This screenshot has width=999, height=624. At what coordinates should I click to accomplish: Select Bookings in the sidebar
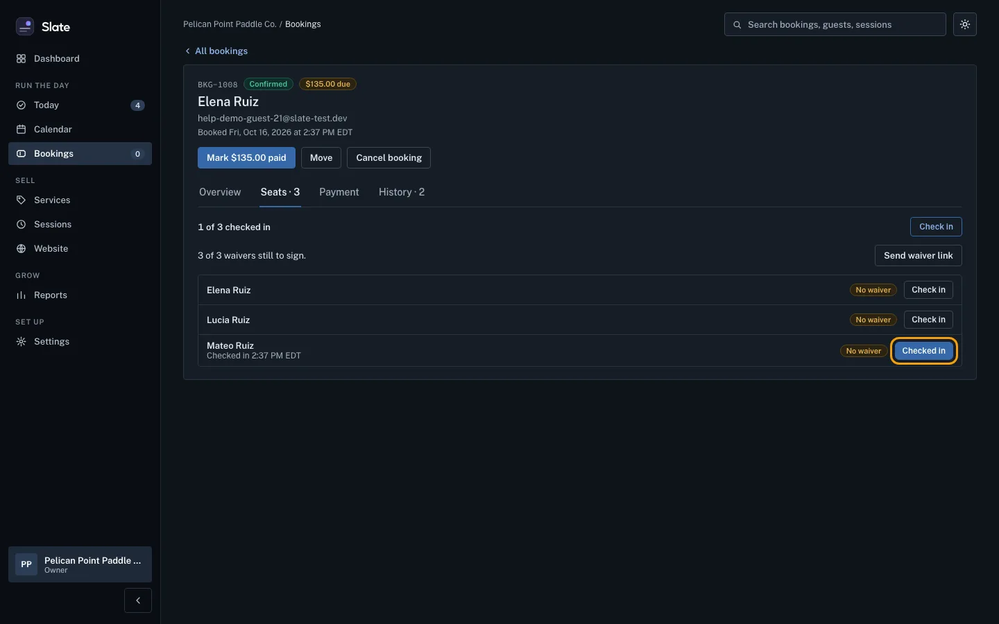[80, 154]
